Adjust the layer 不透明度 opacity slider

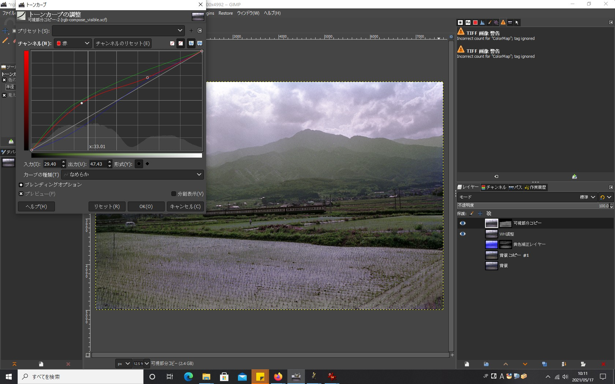533,206
